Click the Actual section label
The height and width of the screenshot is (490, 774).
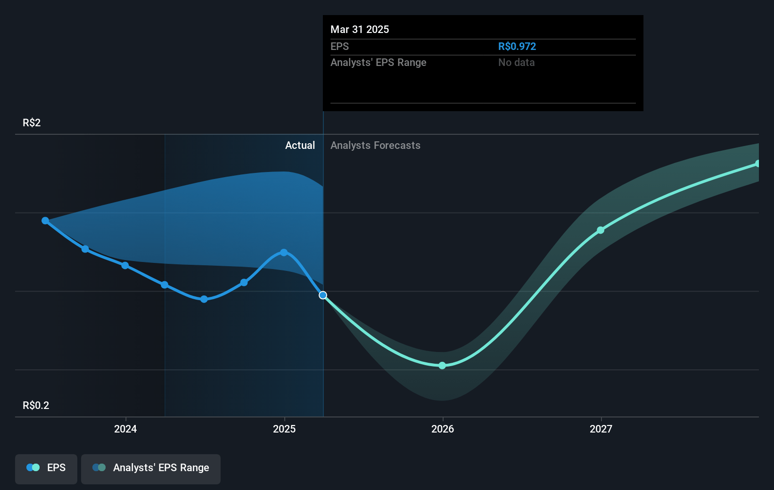pyautogui.click(x=300, y=146)
